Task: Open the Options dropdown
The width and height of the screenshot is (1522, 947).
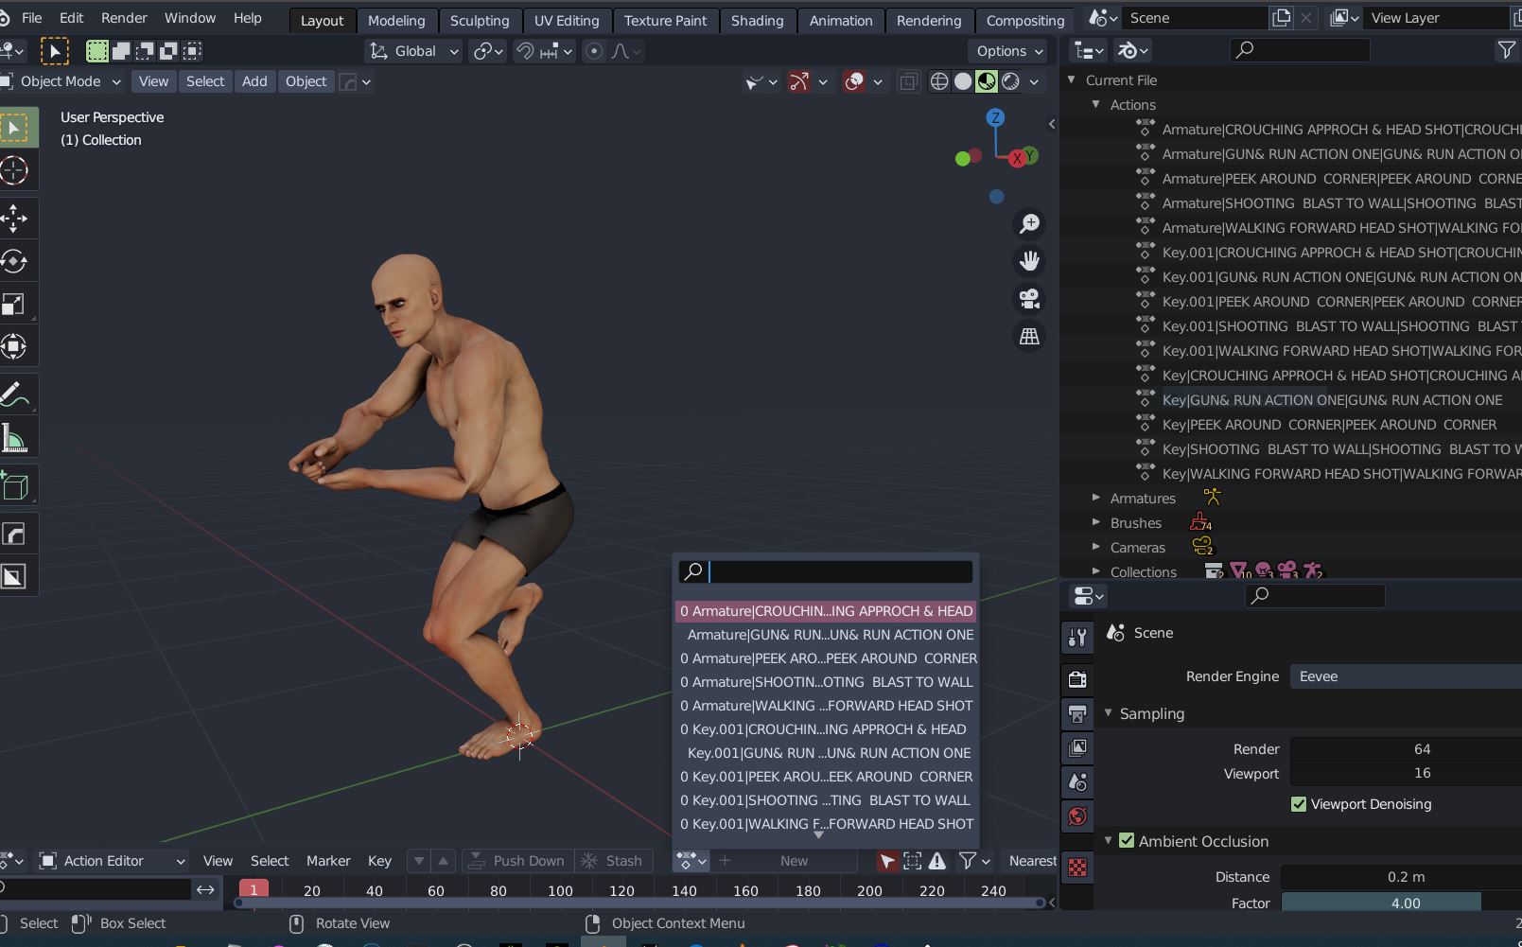Action: coord(1008,51)
